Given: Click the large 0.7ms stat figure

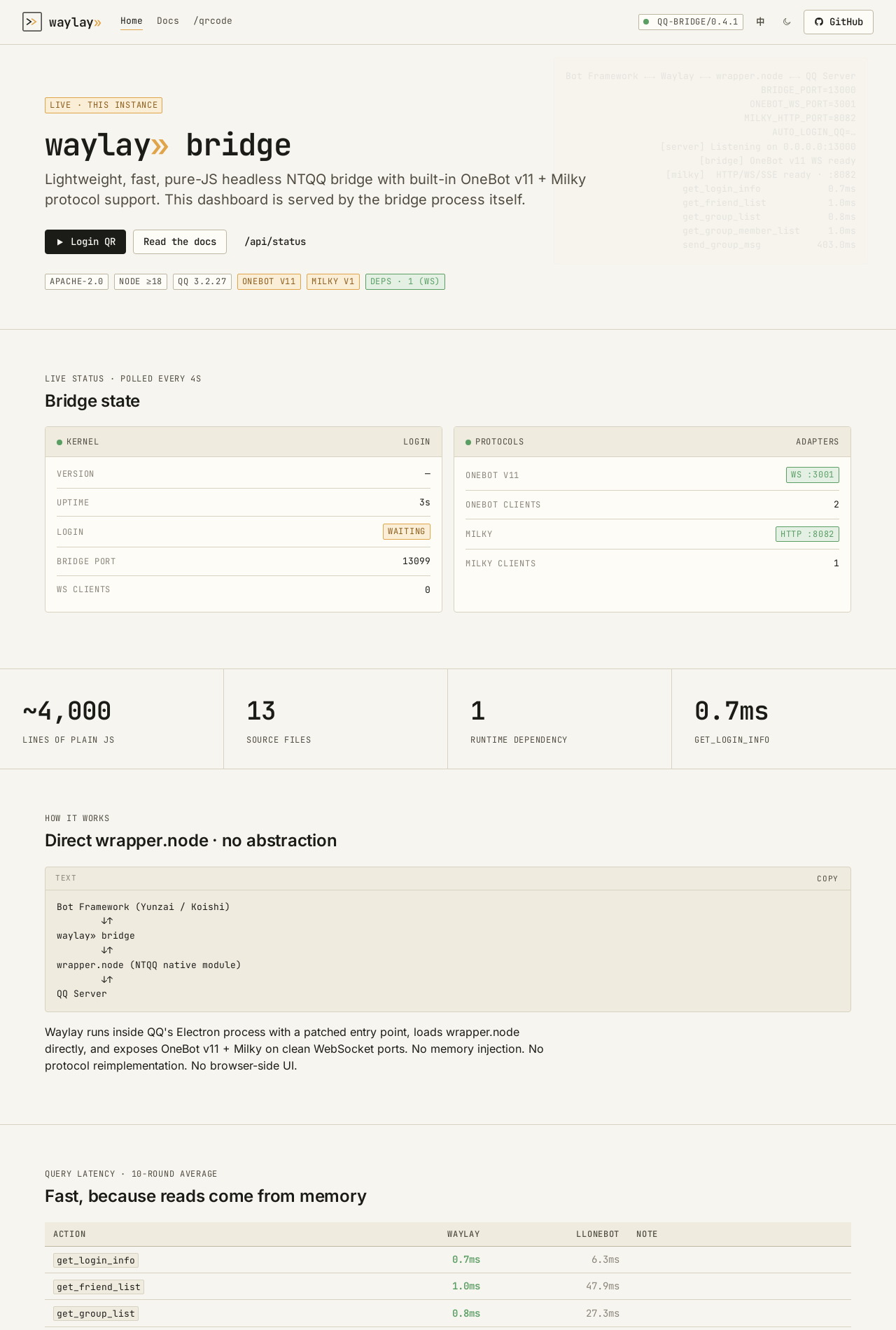Looking at the screenshot, I should (x=731, y=711).
